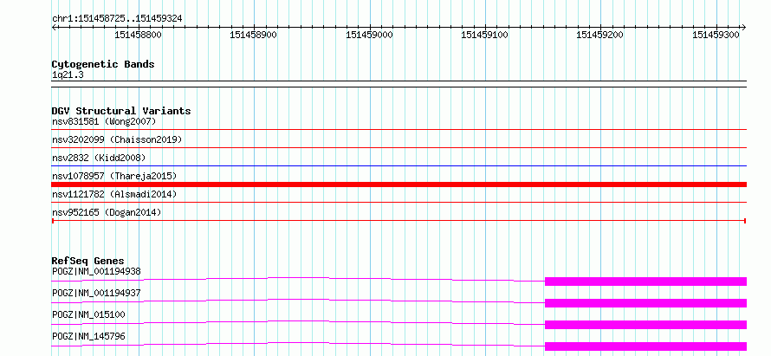Screen dimensions: 771x356
Task: Click variant label nsv1078957 (Thareja2015)
Action: pos(114,176)
